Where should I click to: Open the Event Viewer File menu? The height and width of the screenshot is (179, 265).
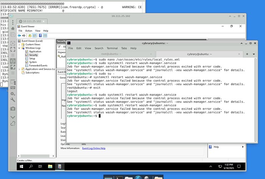(x=20, y=31)
